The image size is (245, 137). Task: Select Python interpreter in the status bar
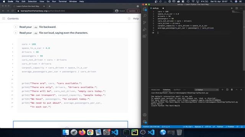click(151, 127)
